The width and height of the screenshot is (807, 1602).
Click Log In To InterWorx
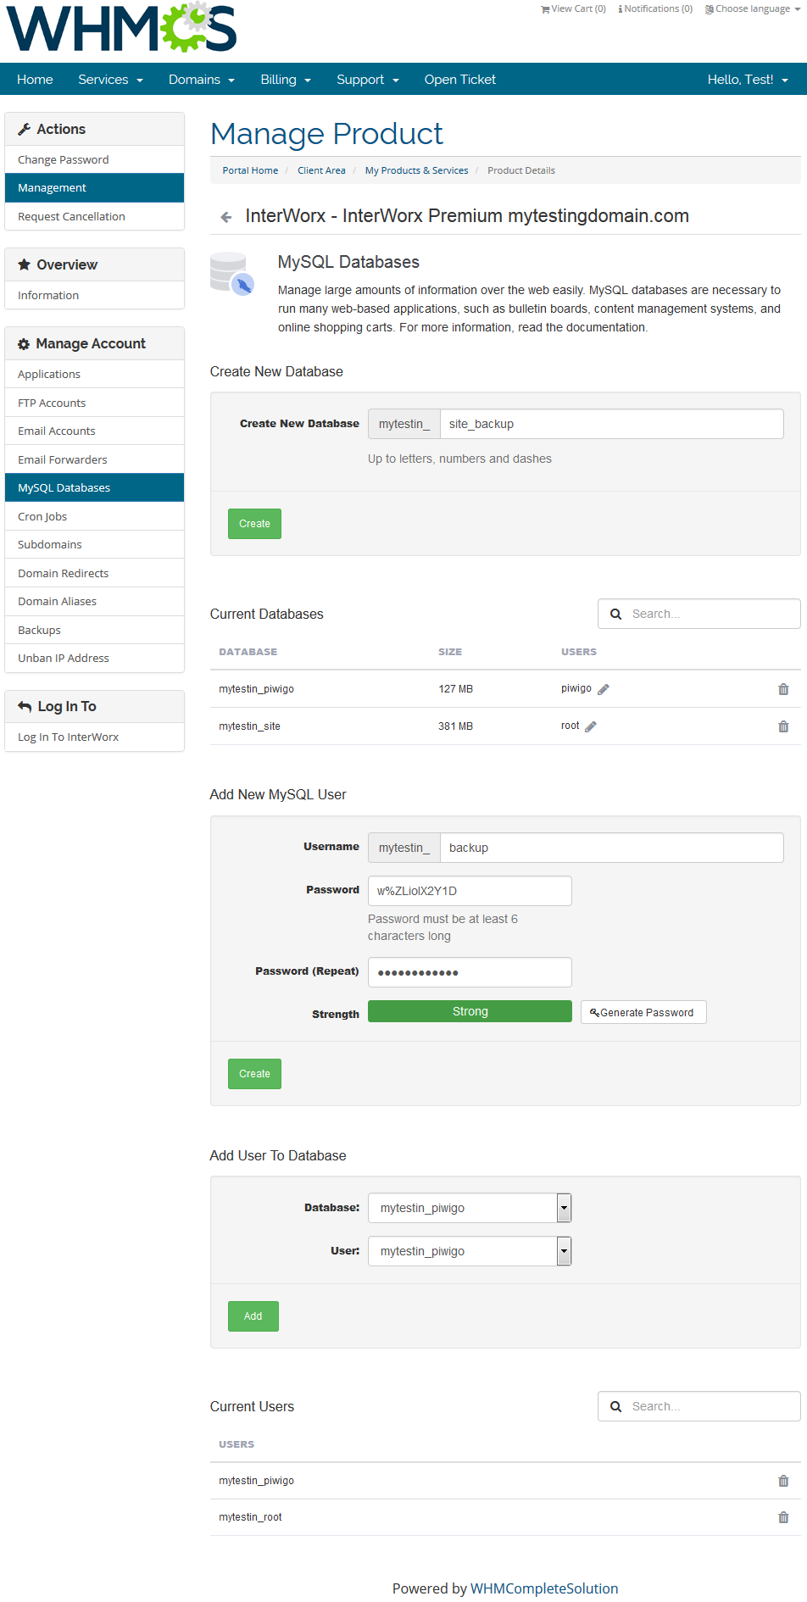pos(94,737)
